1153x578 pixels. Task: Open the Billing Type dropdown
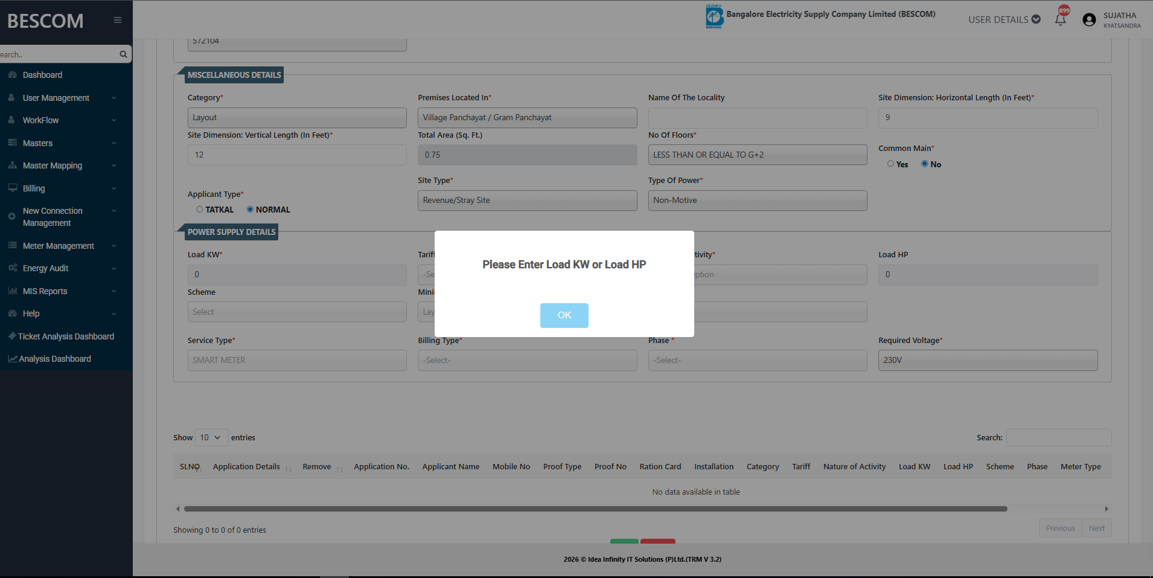[527, 361]
